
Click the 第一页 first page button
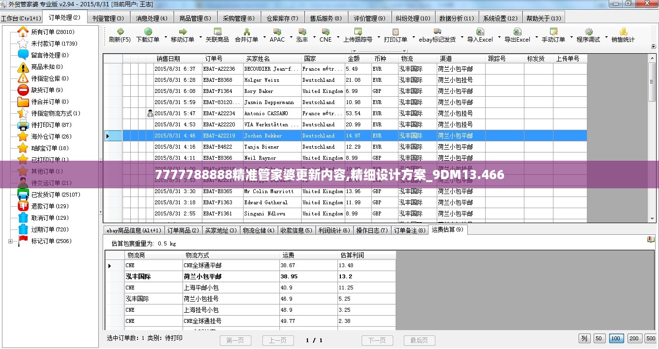click(x=235, y=340)
